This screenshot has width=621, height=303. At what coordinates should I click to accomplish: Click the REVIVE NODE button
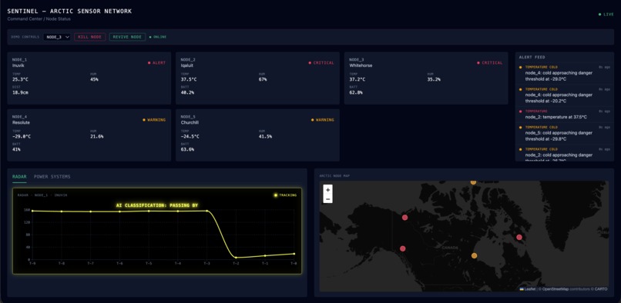tap(127, 37)
